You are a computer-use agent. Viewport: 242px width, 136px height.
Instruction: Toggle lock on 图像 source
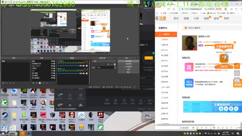[x=54, y=61]
